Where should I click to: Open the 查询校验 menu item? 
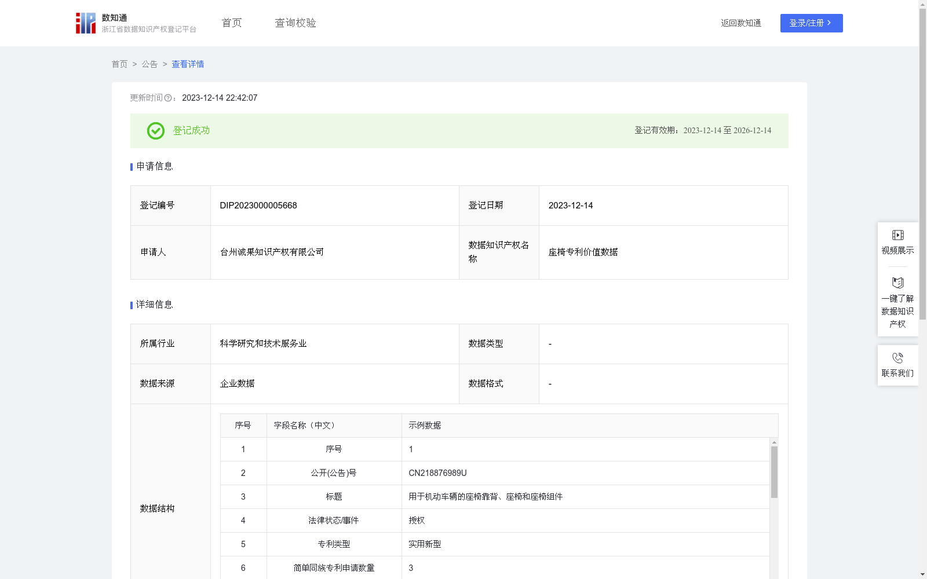click(295, 23)
